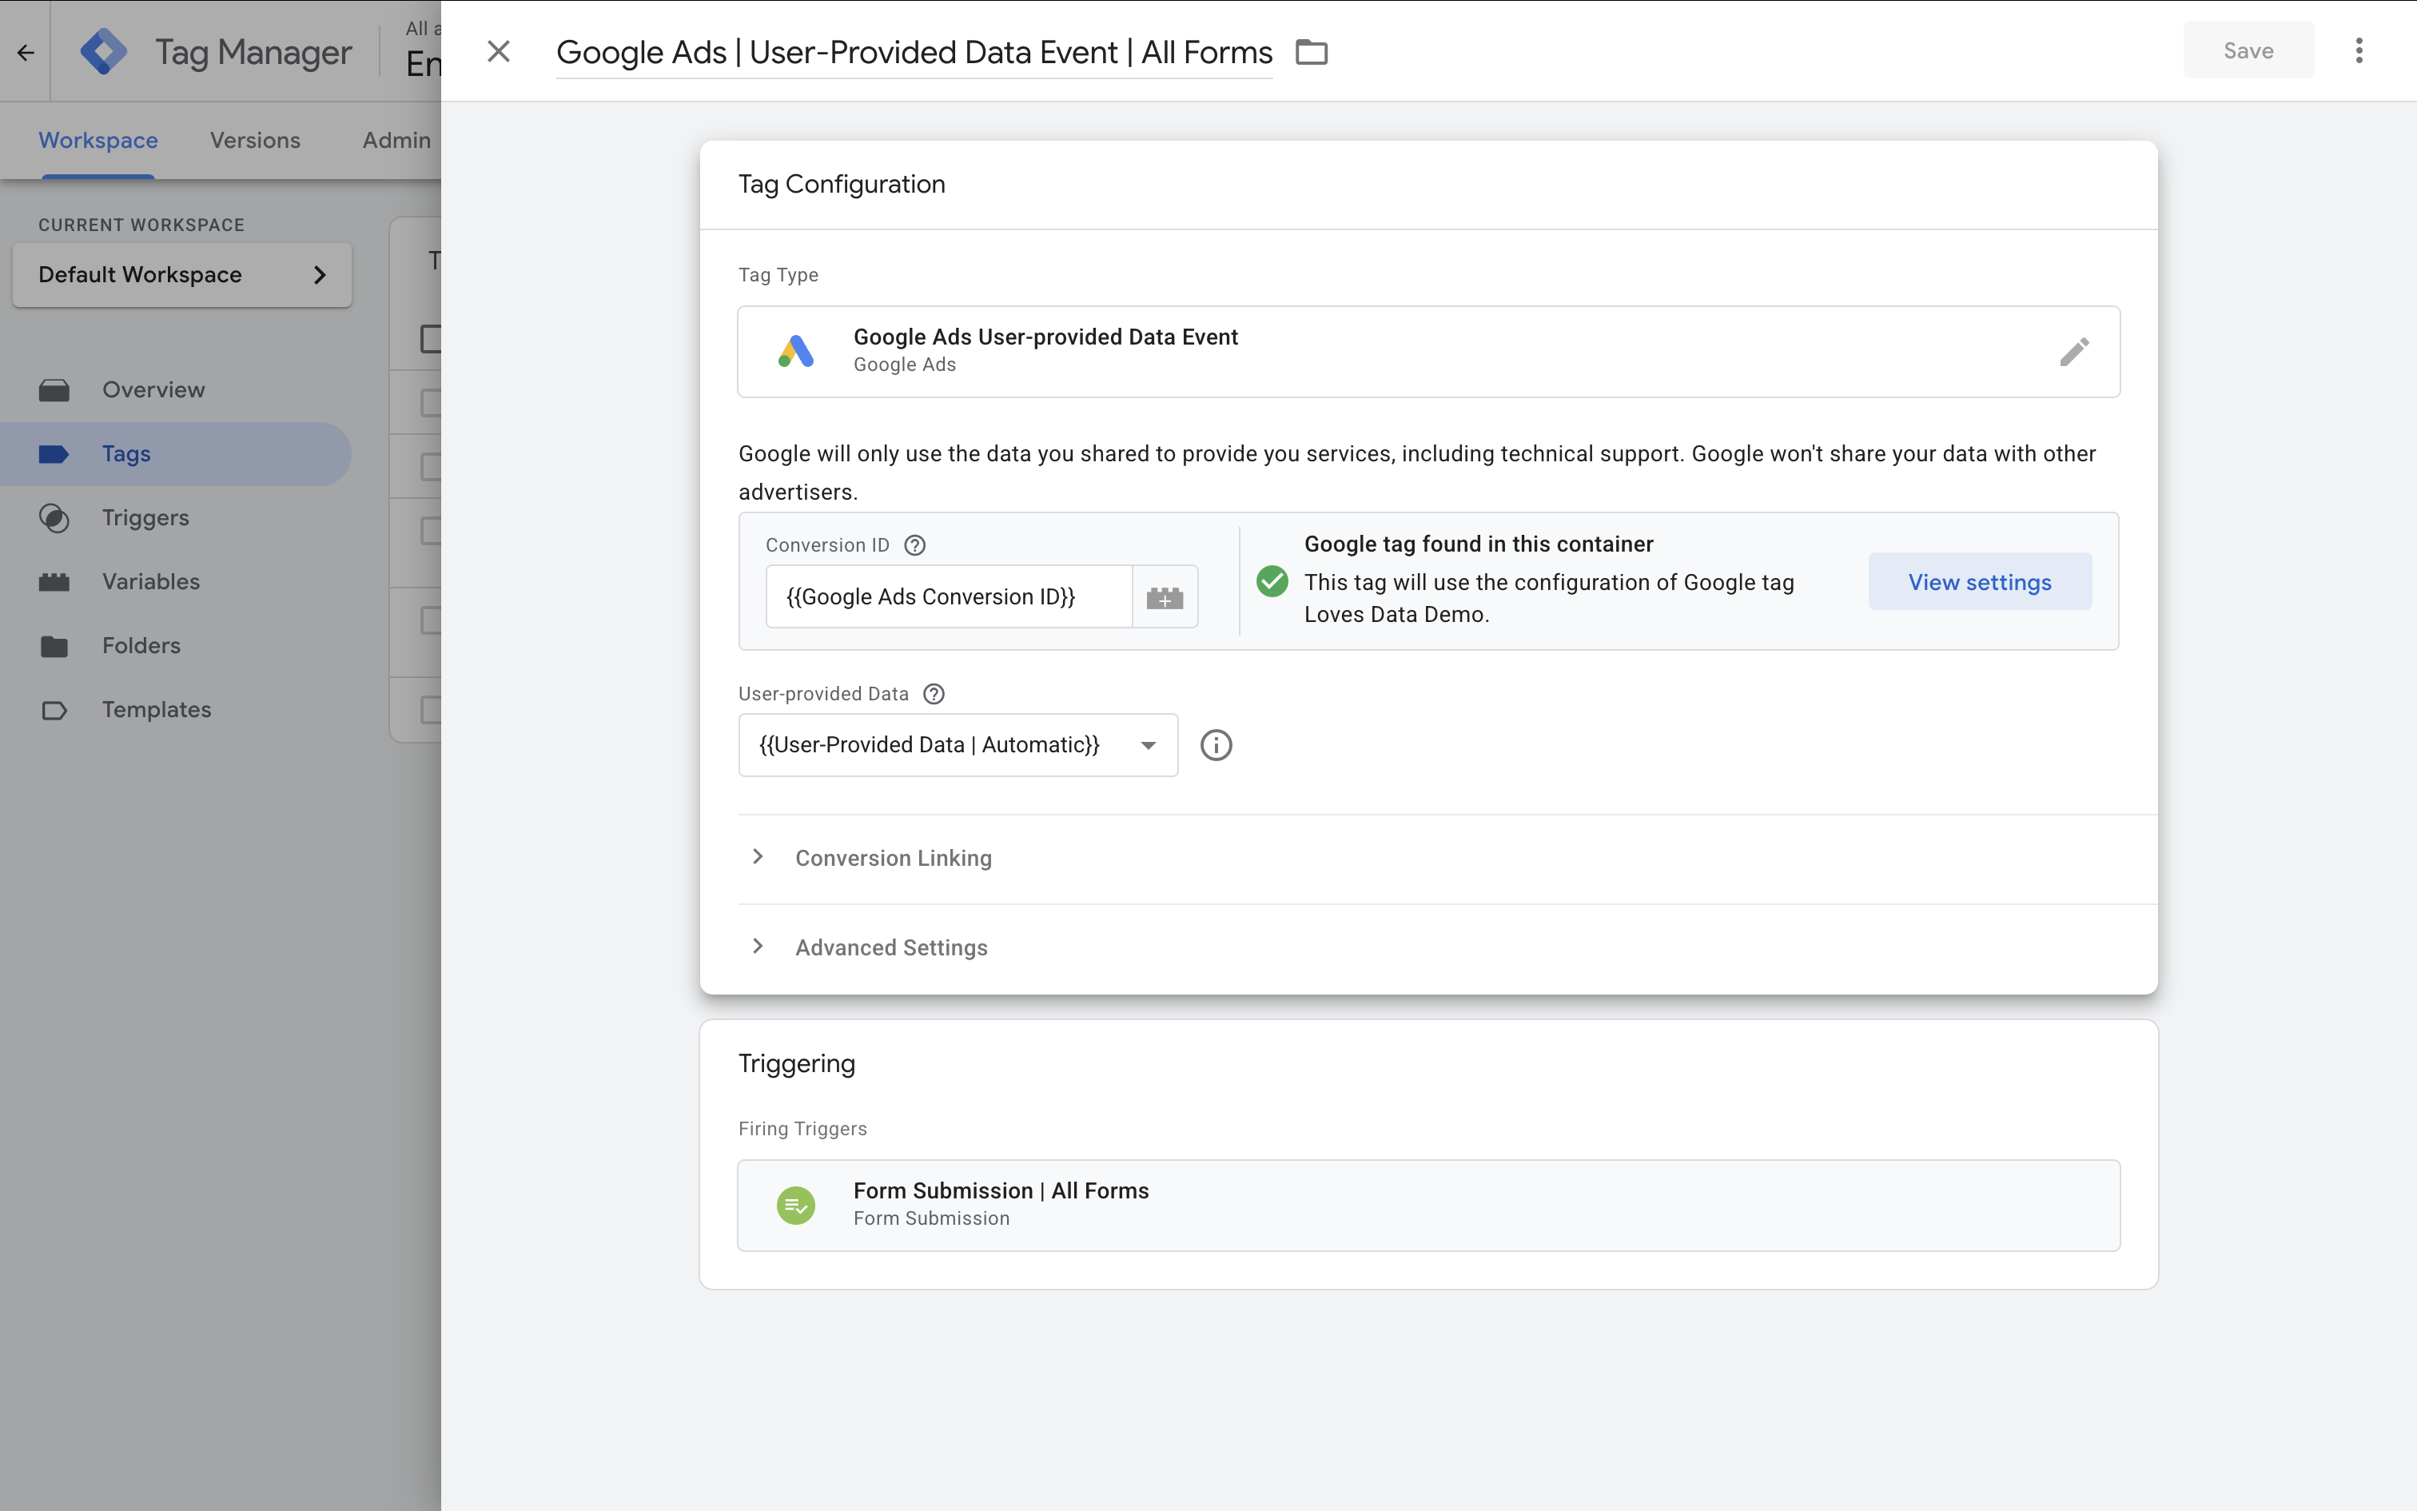Viewport: 2417px width, 1511px height.
Task: Select Overview in sidebar
Action: [x=176, y=390]
